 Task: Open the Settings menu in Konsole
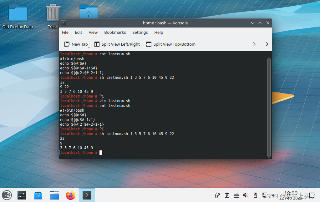pos(140,32)
